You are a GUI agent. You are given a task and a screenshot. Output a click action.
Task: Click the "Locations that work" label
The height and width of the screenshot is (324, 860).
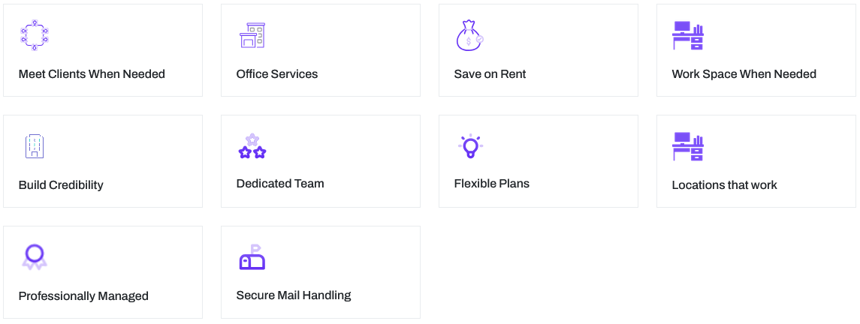pyautogui.click(x=724, y=185)
